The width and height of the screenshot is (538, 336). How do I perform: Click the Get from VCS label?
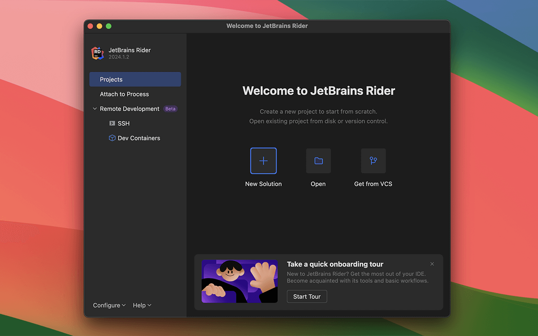click(373, 184)
